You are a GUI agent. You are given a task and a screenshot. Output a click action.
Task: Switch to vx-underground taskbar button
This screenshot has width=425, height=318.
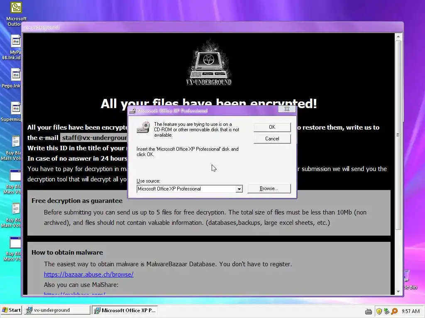(56, 310)
